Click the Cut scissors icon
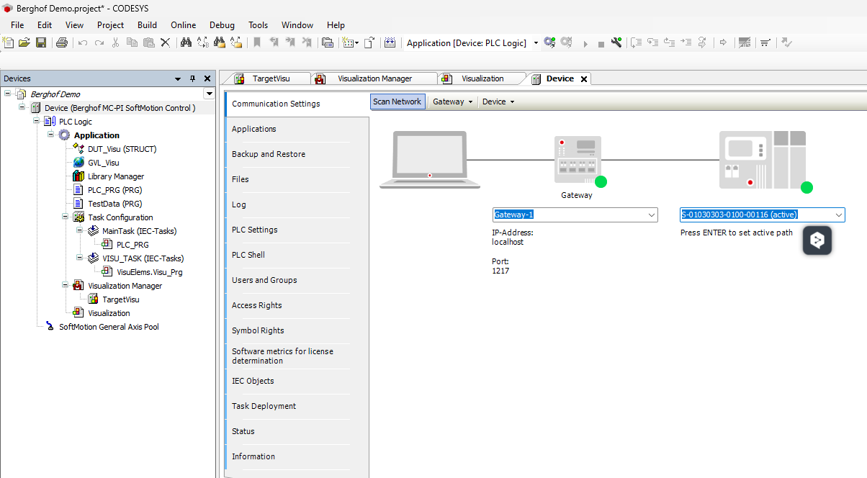Screen dimensions: 867x478 (x=115, y=42)
